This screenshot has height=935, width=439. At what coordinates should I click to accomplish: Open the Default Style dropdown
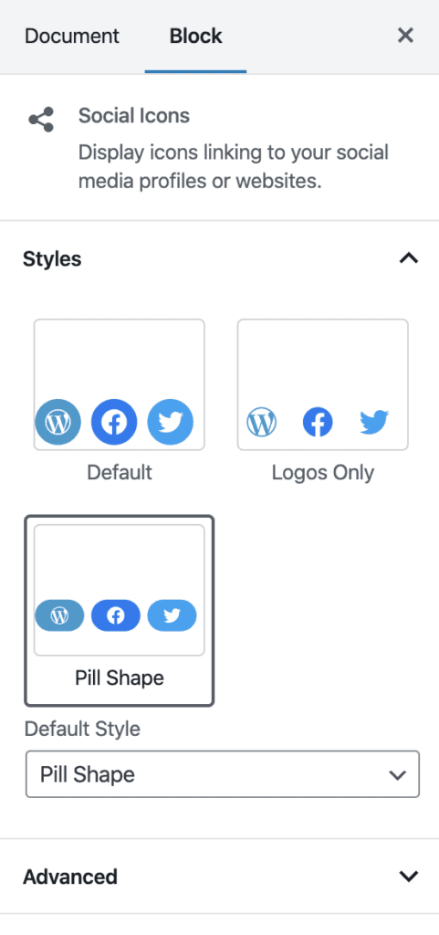[222, 774]
